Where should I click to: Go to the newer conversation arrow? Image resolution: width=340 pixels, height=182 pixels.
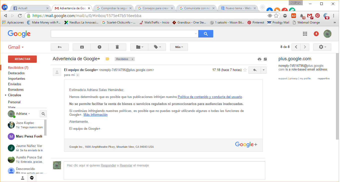(x=296, y=47)
